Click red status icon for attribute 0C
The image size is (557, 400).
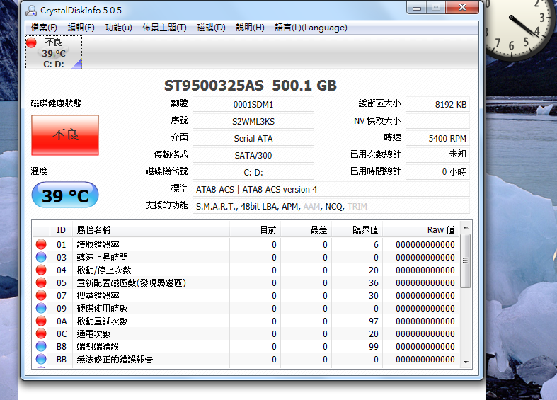coord(41,334)
